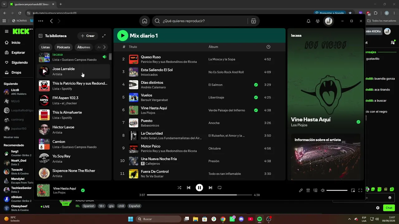The image size is (399, 224).
Task: Play Jose Larralde artist from library
Action: (x=44, y=71)
